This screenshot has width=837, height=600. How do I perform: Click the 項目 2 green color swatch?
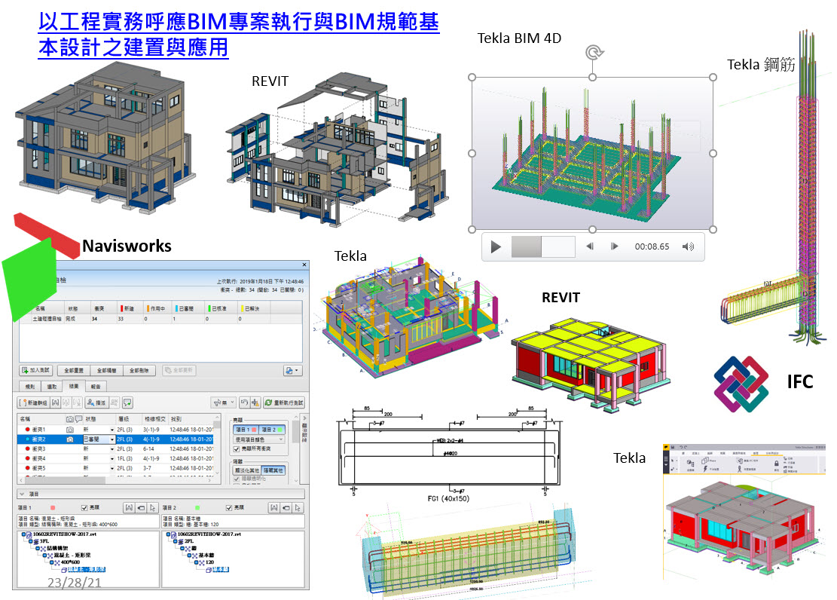coord(197,507)
